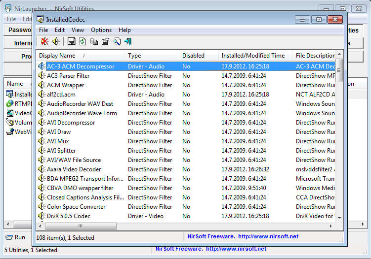Click the Save floppy disk icon
Viewport: 371px width, 259px height.
pos(71,41)
